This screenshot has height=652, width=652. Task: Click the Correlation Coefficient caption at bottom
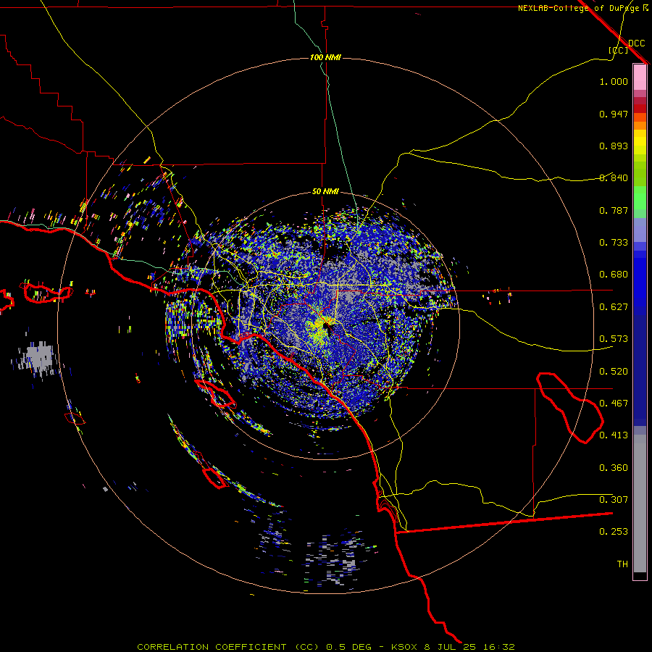point(325,647)
